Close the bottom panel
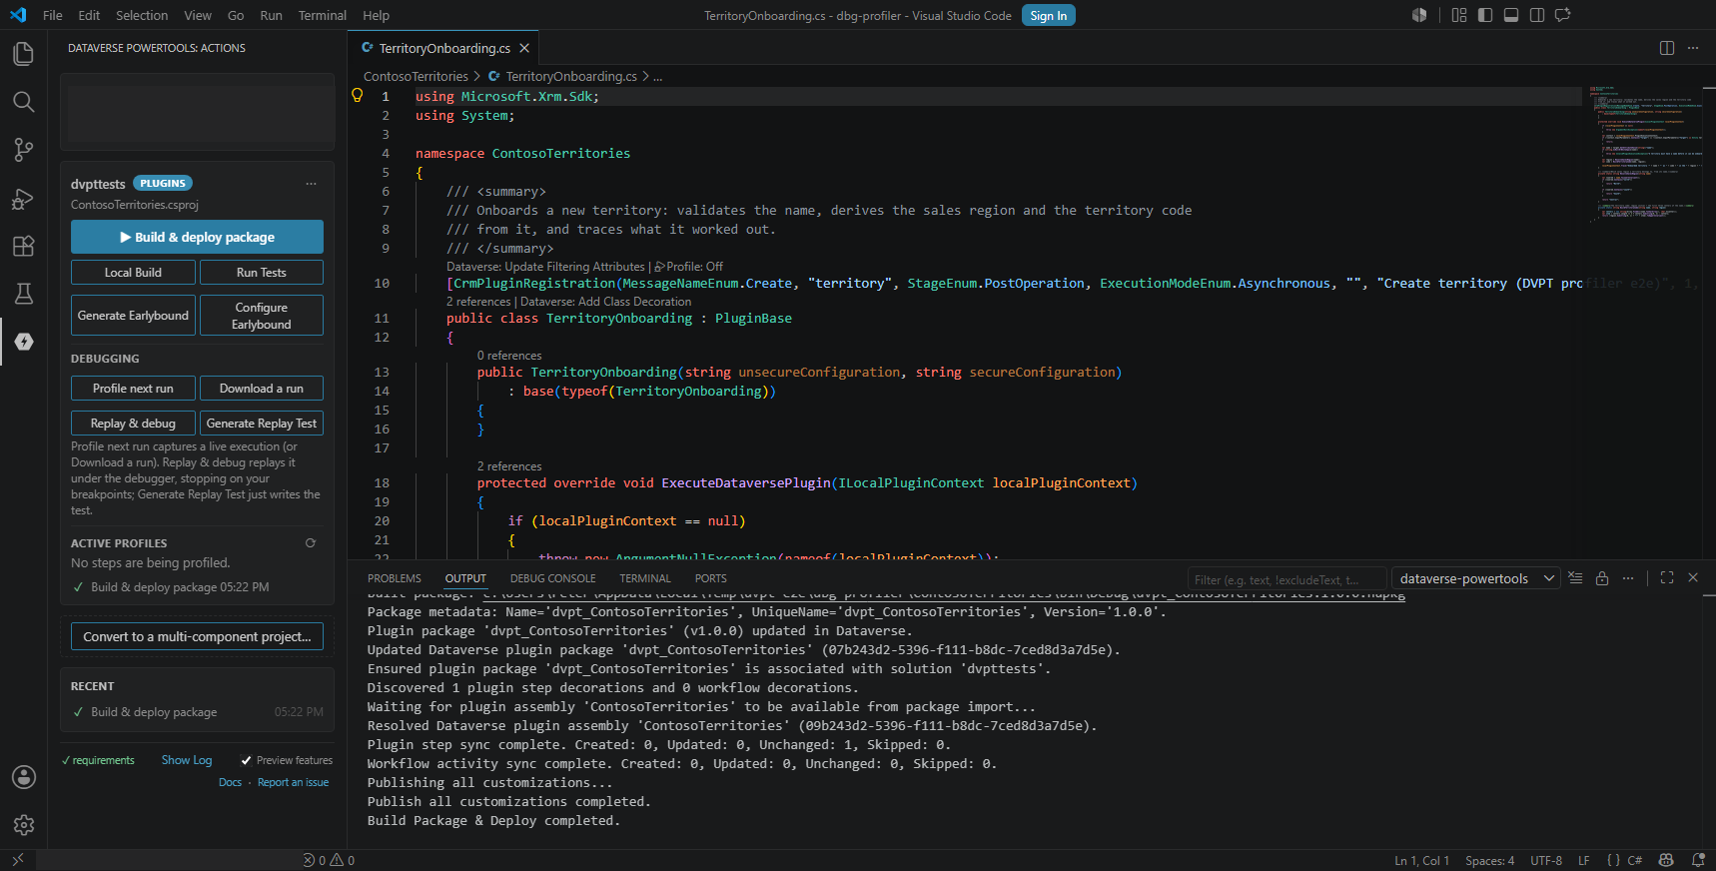 (x=1693, y=578)
